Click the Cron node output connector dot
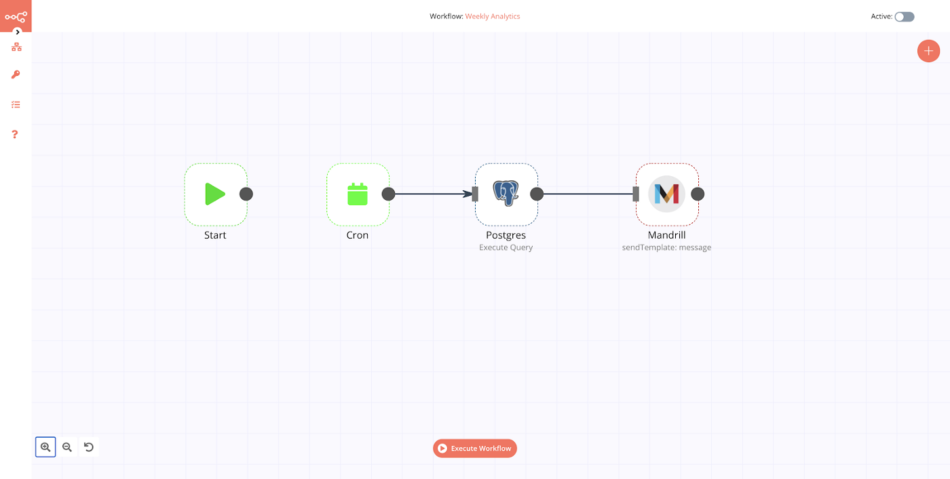The width and height of the screenshot is (950, 479). point(388,194)
